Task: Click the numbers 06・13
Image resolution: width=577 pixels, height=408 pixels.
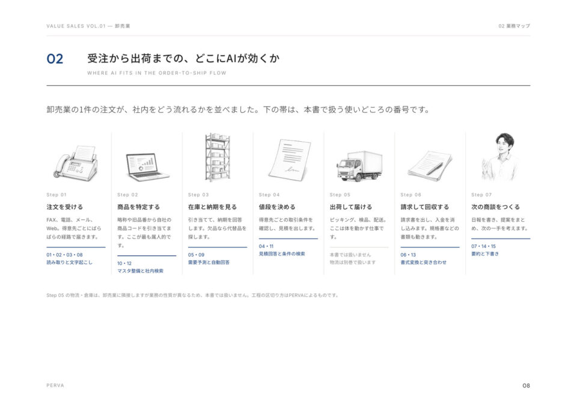Action: point(408,255)
